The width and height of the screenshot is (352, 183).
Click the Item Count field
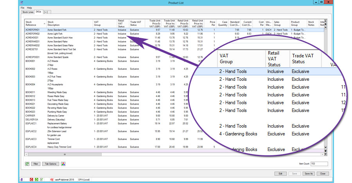click(319, 164)
